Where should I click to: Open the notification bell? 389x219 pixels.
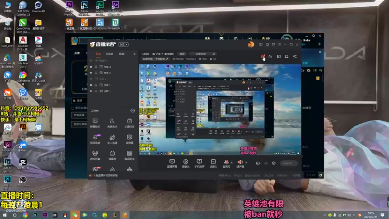[x=286, y=56]
